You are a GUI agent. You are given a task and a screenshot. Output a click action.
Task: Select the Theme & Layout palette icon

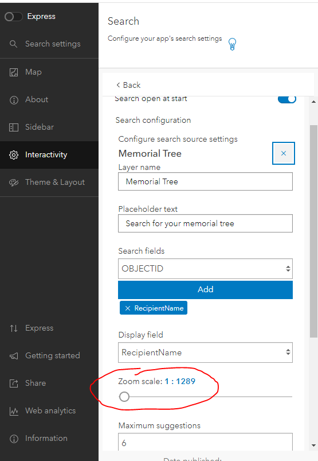[x=14, y=183]
